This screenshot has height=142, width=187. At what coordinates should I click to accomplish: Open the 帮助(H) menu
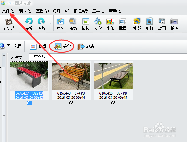pos(116,11)
